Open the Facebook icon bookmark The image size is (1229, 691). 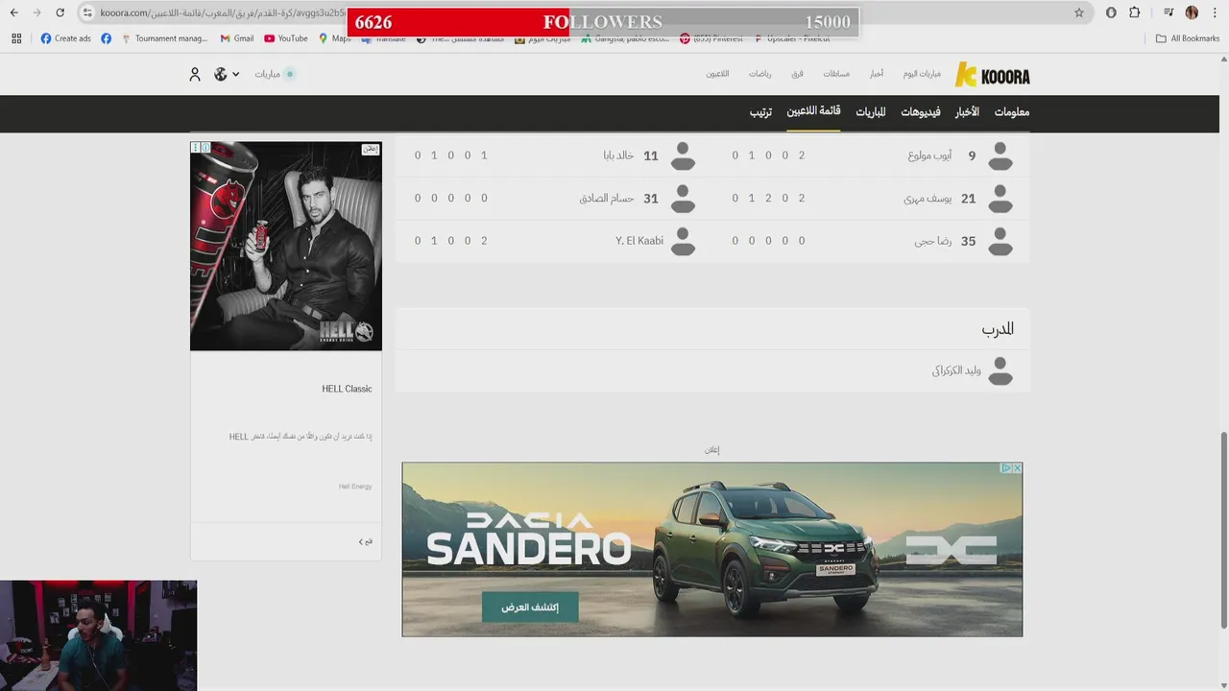(x=106, y=38)
